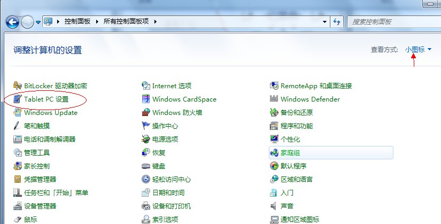
Task: Click the 入门 icon
Action: coord(274,192)
